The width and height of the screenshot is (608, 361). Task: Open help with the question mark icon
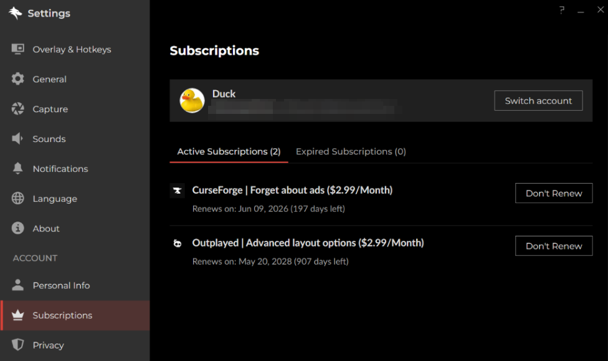[562, 10]
